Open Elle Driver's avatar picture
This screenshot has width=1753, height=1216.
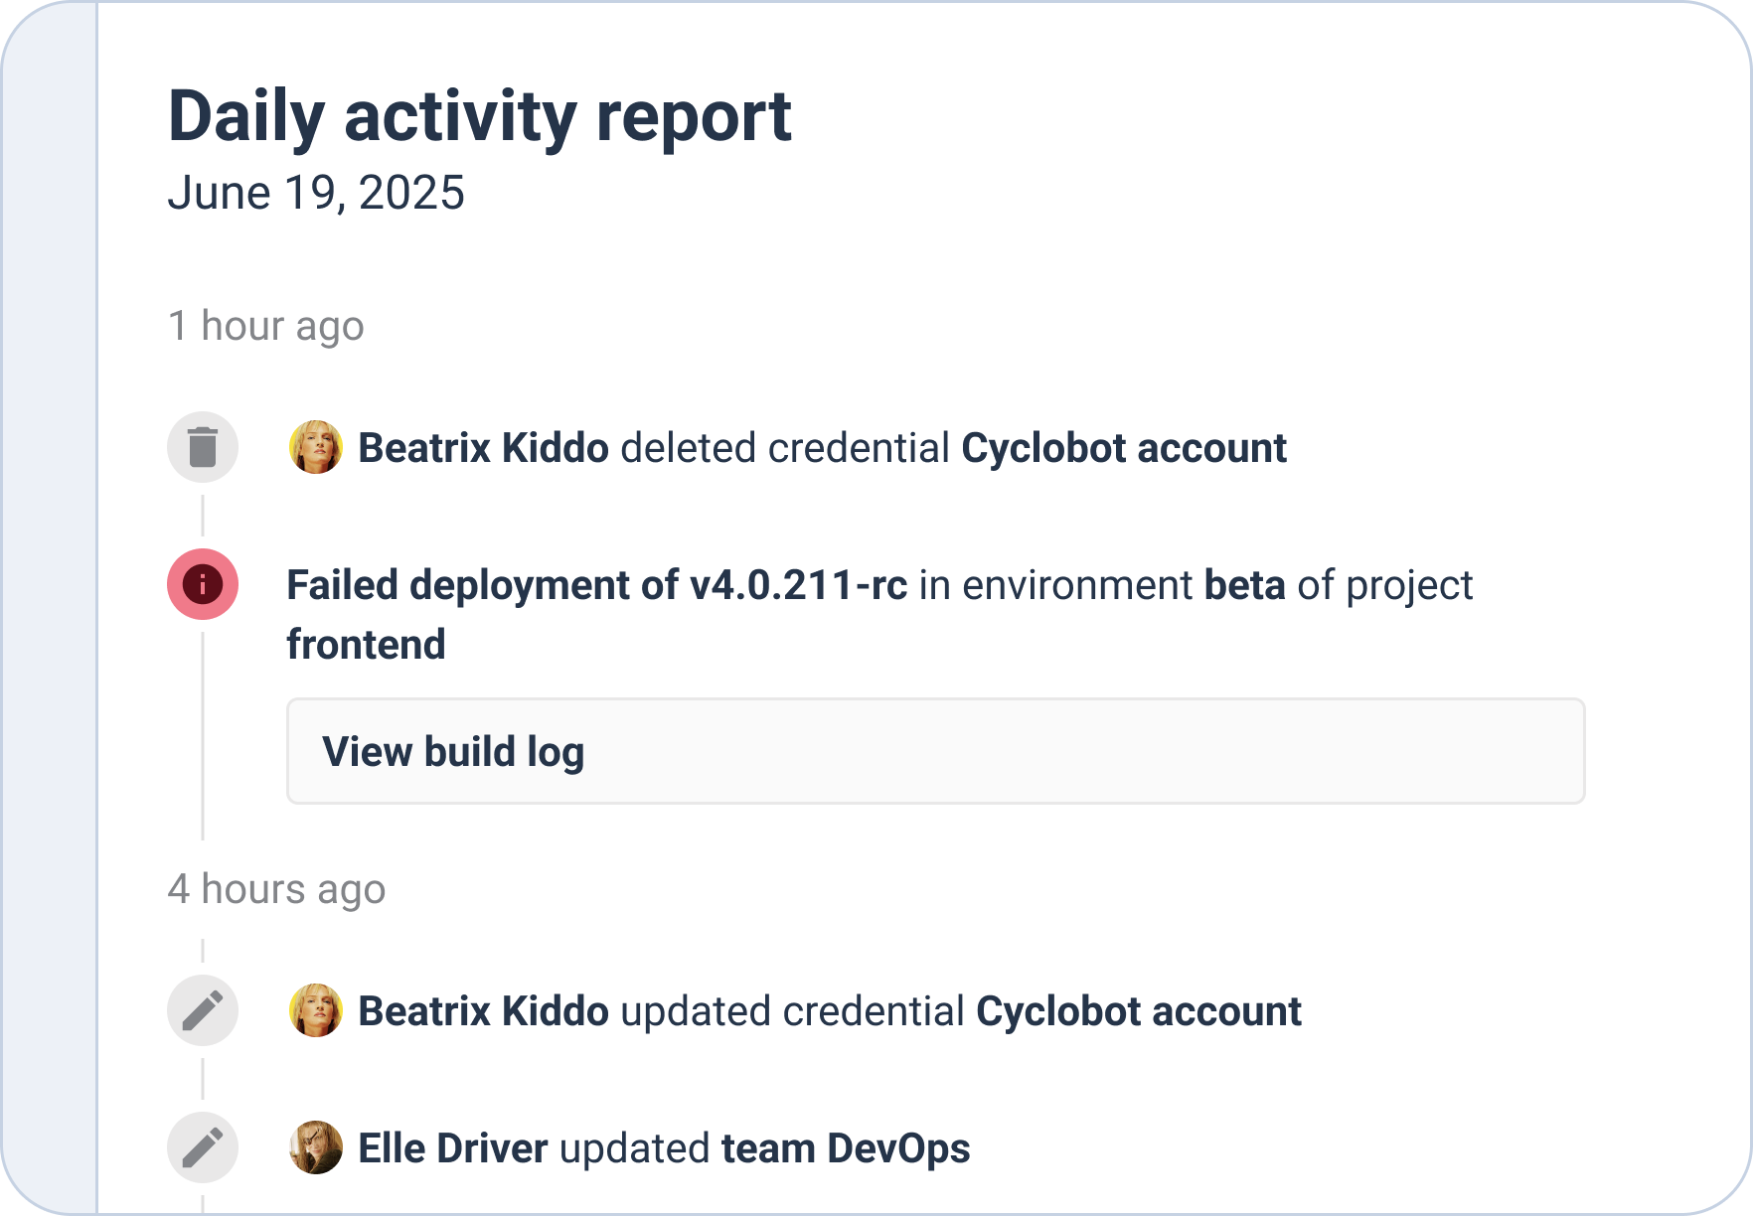point(316,1147)
